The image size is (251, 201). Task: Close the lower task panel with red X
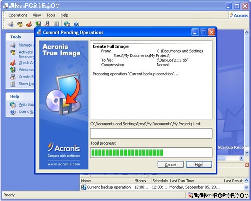point(247,165)
